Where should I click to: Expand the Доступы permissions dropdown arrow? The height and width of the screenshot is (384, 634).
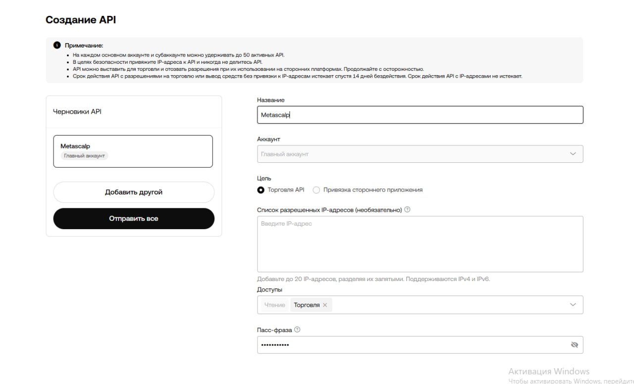click(573, 305)
